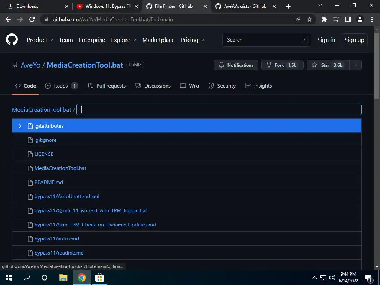Reload the page with refresh icon
The width and height of the screenshot is (380, 285).
point(32,19)
